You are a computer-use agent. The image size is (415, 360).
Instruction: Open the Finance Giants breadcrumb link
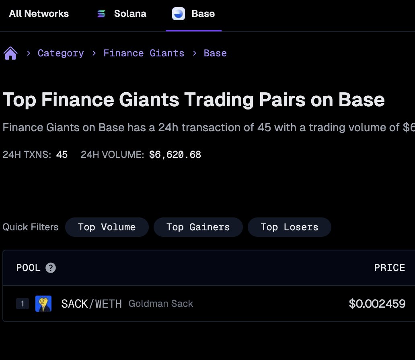(x=144, y=53)
